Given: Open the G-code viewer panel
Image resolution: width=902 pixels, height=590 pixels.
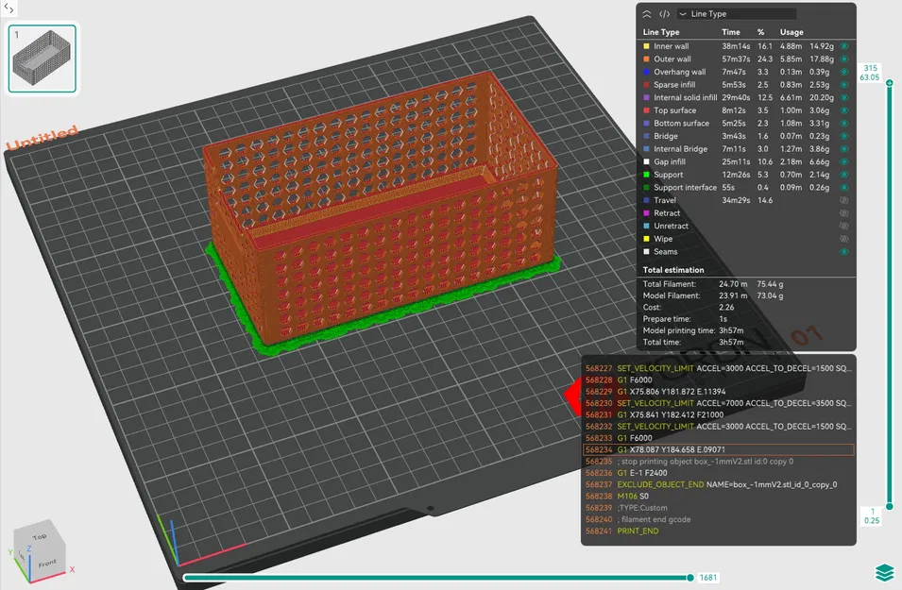Looking at the screenshot, I should (664, 13).
